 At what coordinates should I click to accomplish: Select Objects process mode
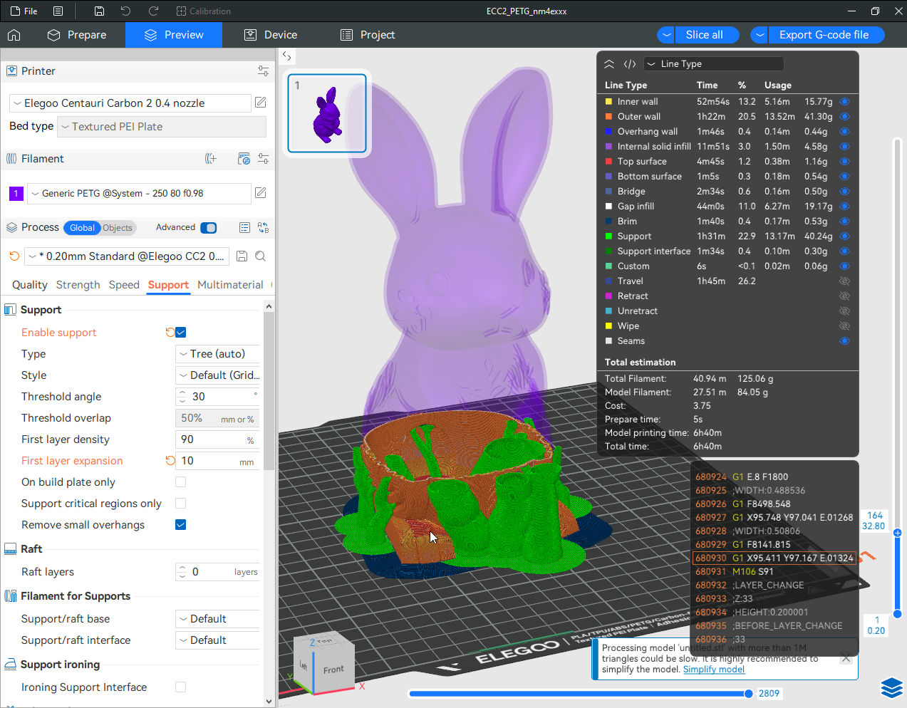pos(118,228)
